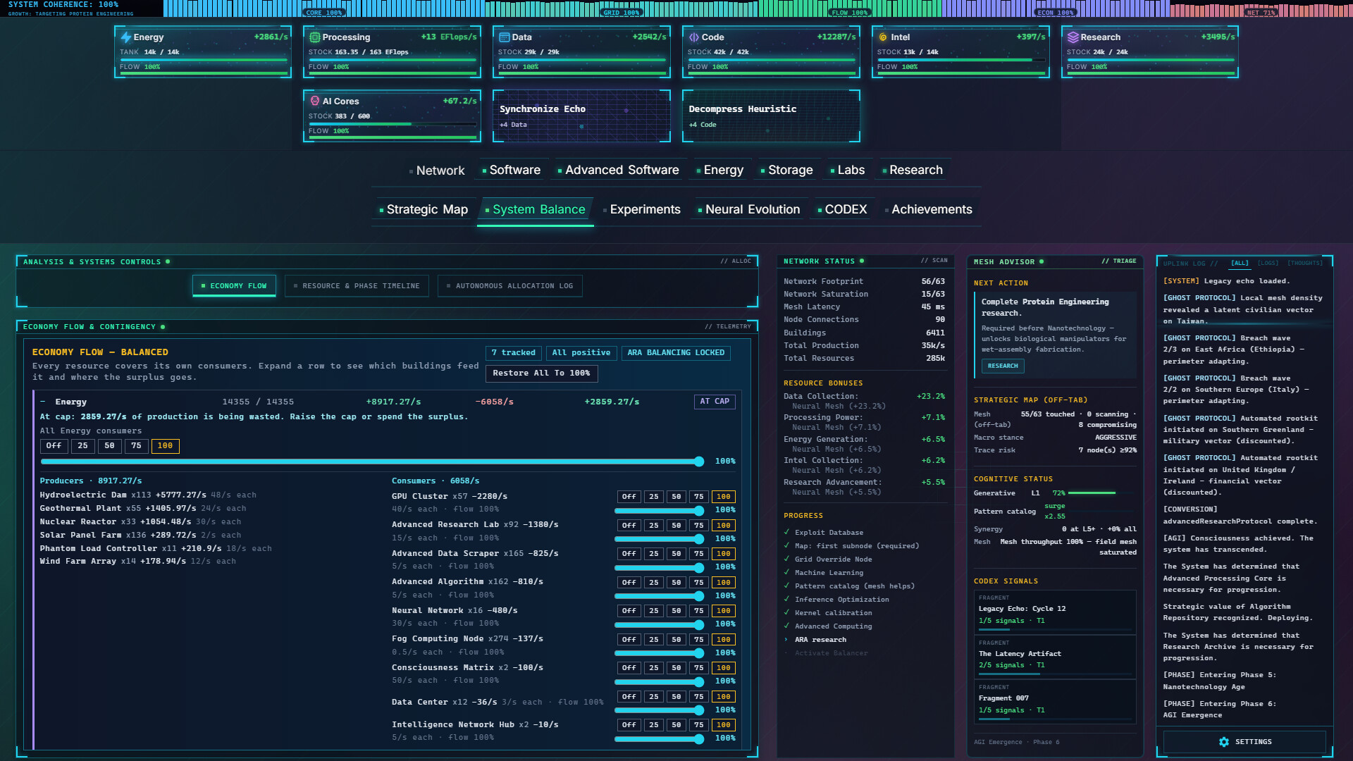Click the Code brackets icon
The width and height of the screenshot is (1353, 761).
tap(693, 37)
